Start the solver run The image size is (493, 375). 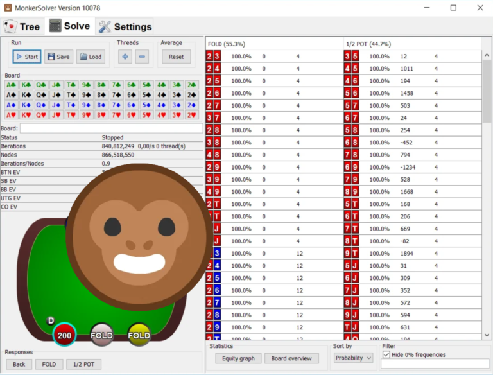[x=27, y=57]
